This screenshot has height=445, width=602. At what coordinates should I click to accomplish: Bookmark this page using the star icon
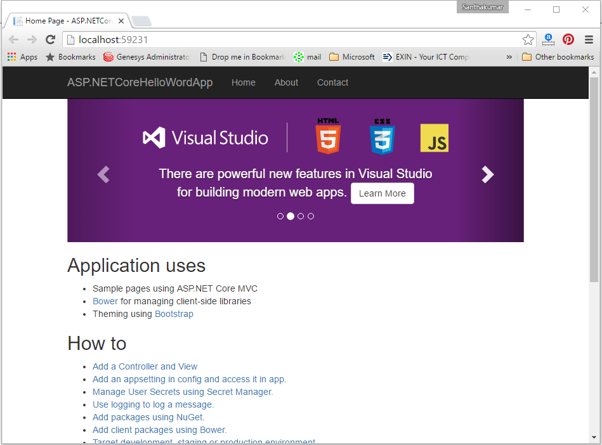pyautogui.click(x=528, y=40)
